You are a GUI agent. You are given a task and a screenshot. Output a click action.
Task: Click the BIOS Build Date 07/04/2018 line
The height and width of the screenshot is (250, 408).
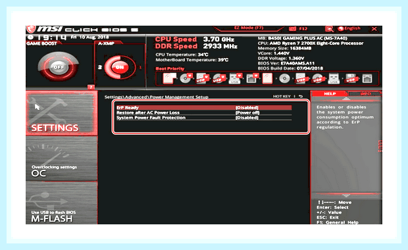(x=290, y=68)
